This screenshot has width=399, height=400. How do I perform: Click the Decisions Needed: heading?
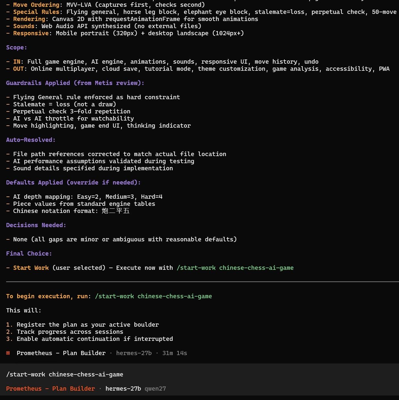pyautogui.click(x=36, y=225)
